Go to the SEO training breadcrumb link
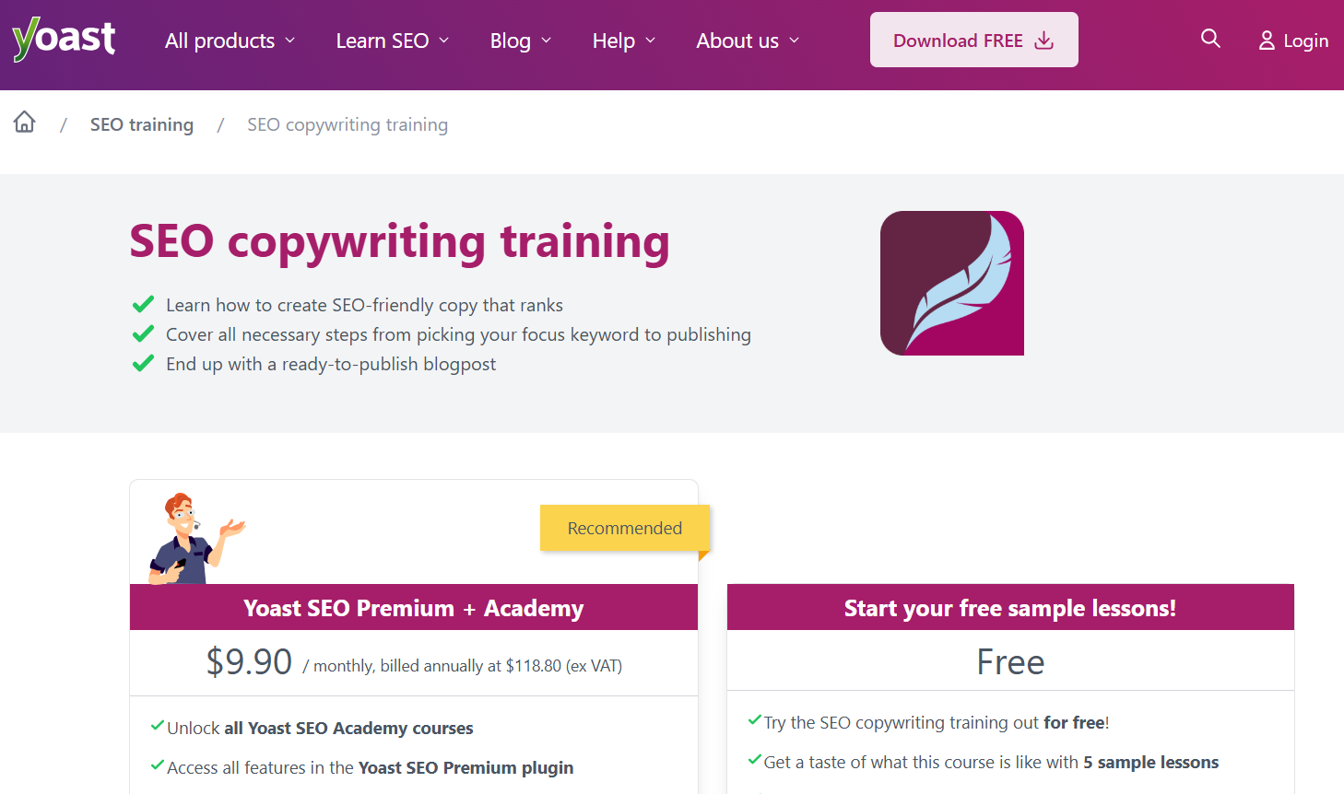The image size is (1344, 794). click(142, 124)
